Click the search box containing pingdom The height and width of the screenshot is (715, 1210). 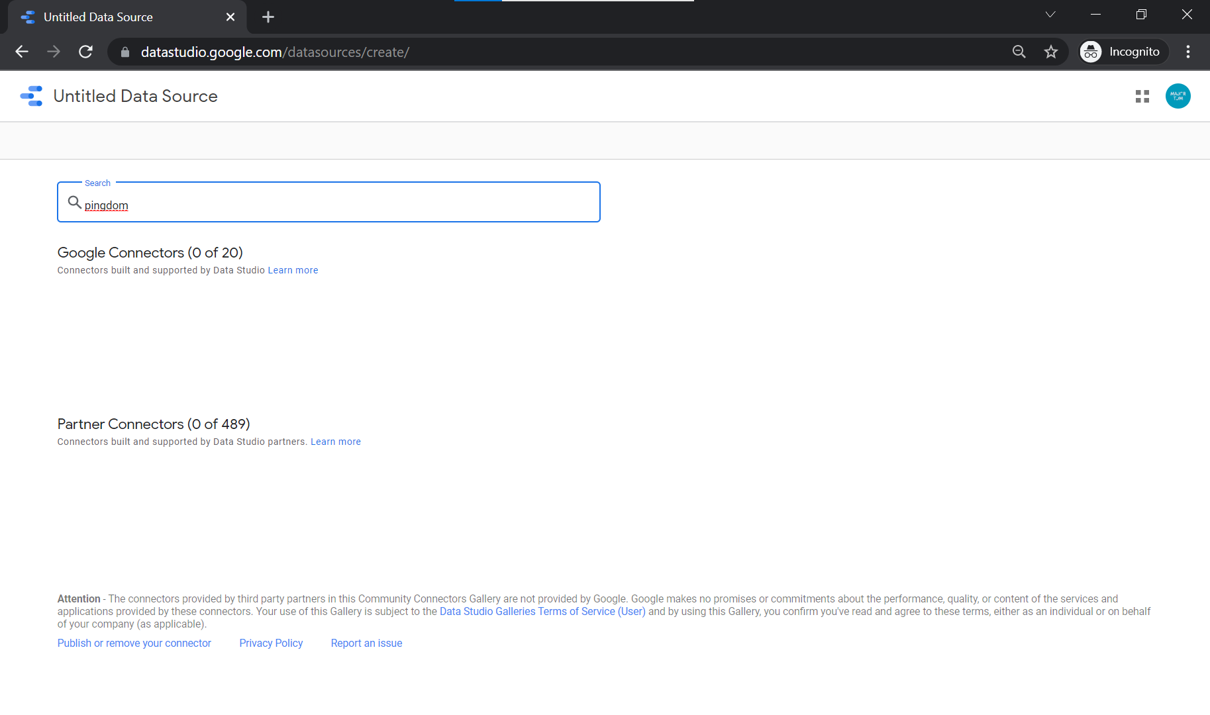pyautogui.click(x=344, y=205)
